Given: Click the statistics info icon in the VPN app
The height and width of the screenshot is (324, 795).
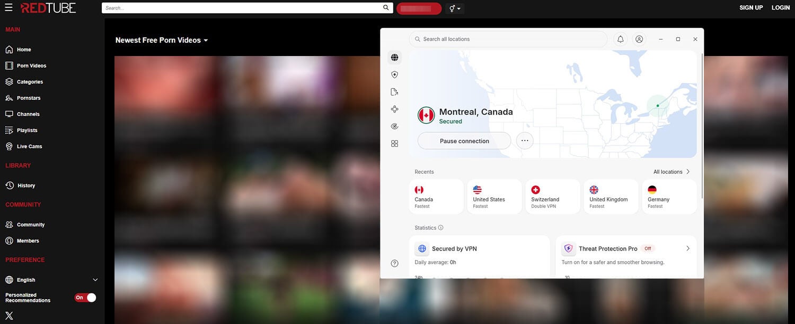Looking at the screenshot, I should (x=440, y=228).
